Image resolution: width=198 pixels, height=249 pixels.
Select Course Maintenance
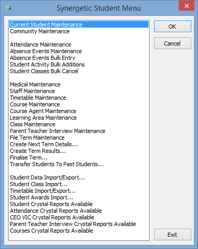35,104
